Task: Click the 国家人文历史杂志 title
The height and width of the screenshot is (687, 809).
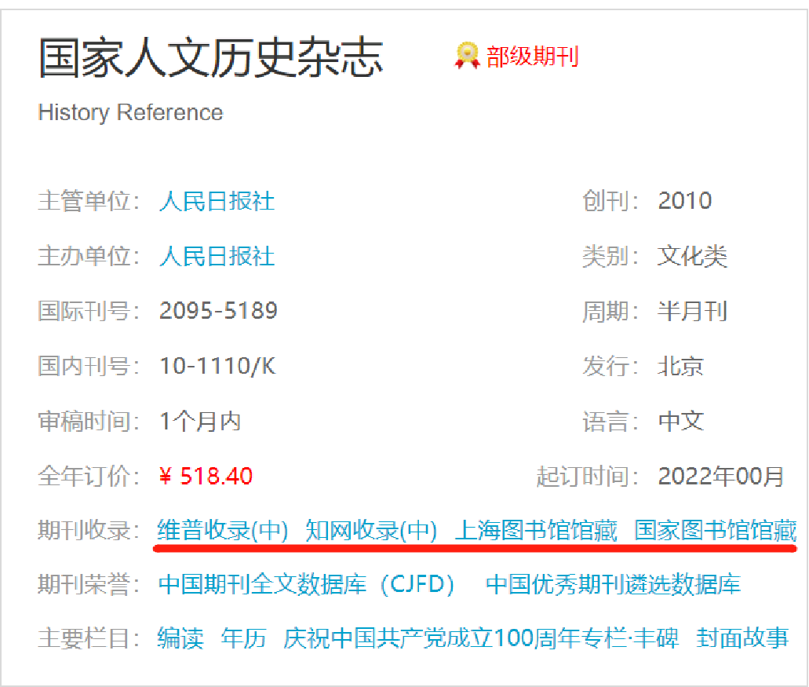Action: click(210, 57)
